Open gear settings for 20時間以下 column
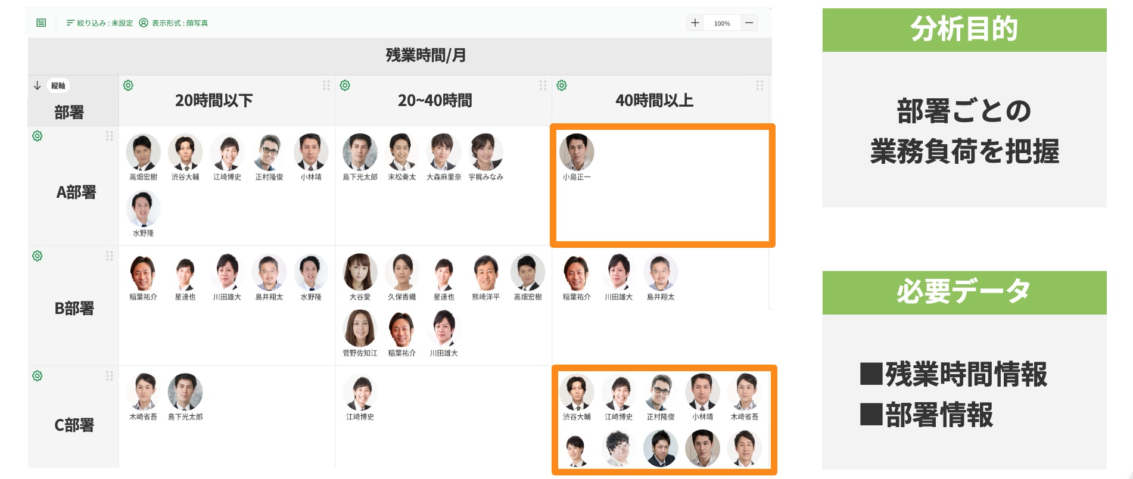The image size is (1133, 479). coord(128,86)
